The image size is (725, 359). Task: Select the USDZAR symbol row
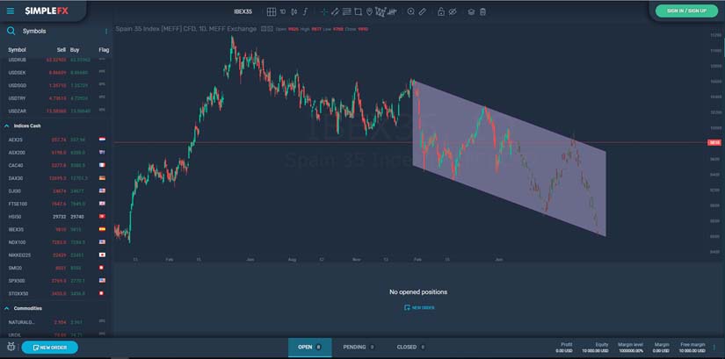click(55, 111)
